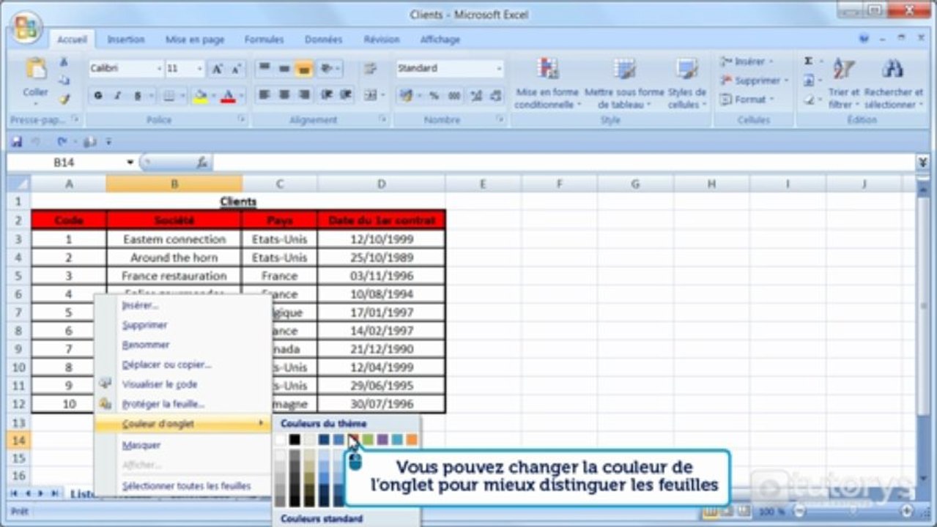Open the Calibri font name dropdown
Image resolution: width=937 pixels, height=527 pixels.
tap(159, 69)
